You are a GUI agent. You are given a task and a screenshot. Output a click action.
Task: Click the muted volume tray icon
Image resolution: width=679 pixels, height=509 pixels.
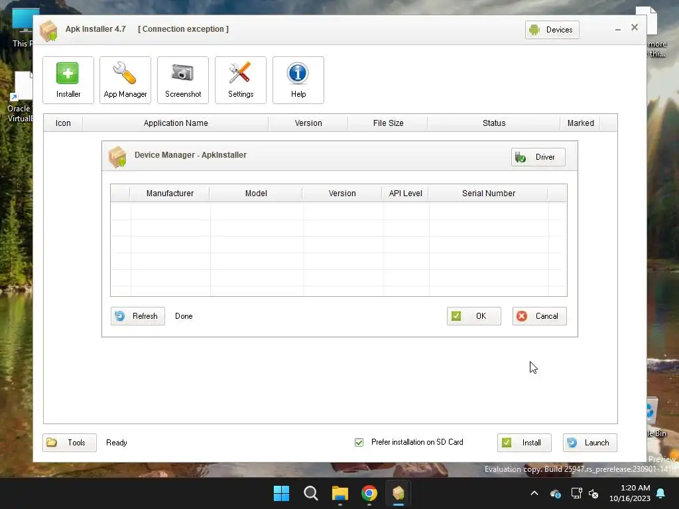[x=593, y=493]
